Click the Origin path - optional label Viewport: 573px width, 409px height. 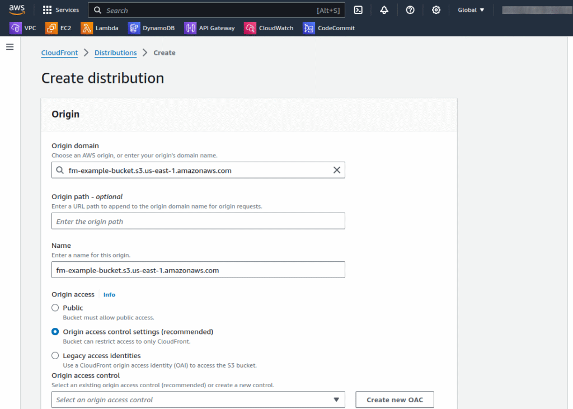(x=87, y=196)
